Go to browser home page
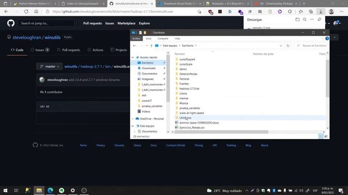 pos(36,11)
